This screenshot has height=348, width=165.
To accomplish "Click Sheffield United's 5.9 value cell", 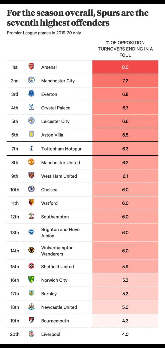I will [125, 266].
